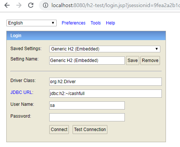
Task: Remove the Generic H2 setting
Action: (x=150, y=61)
